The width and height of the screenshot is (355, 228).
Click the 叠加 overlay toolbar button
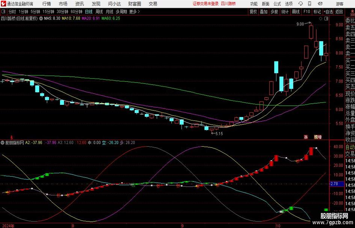pos(264,12)
